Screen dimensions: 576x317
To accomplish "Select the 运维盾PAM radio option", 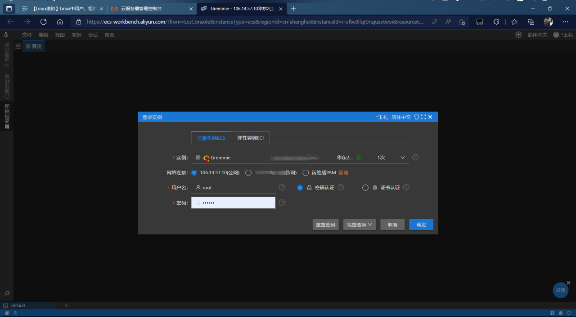I will click(x=306, y=172).
